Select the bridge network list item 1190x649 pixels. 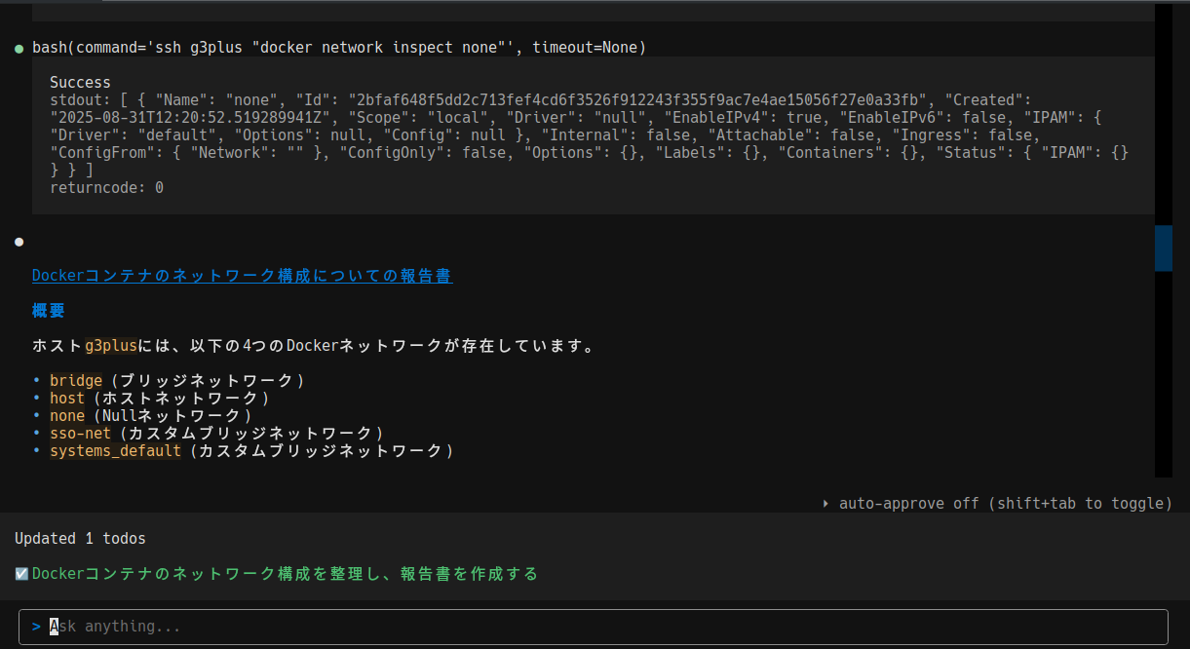178,381
